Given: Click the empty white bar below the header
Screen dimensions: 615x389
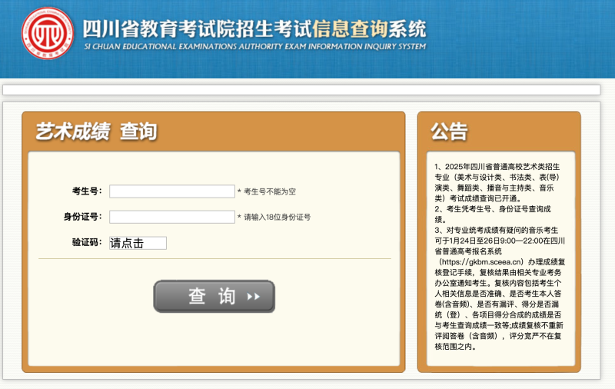Looking at the screenshot, I should point(301,89).
